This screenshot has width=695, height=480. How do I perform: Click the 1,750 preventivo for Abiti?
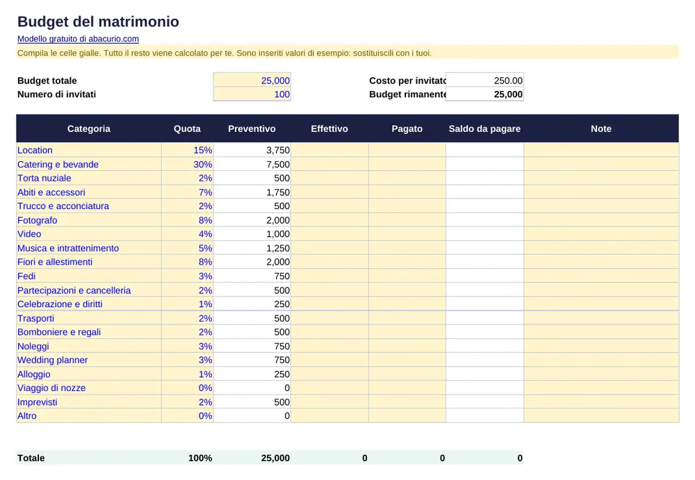pos(252,192)
